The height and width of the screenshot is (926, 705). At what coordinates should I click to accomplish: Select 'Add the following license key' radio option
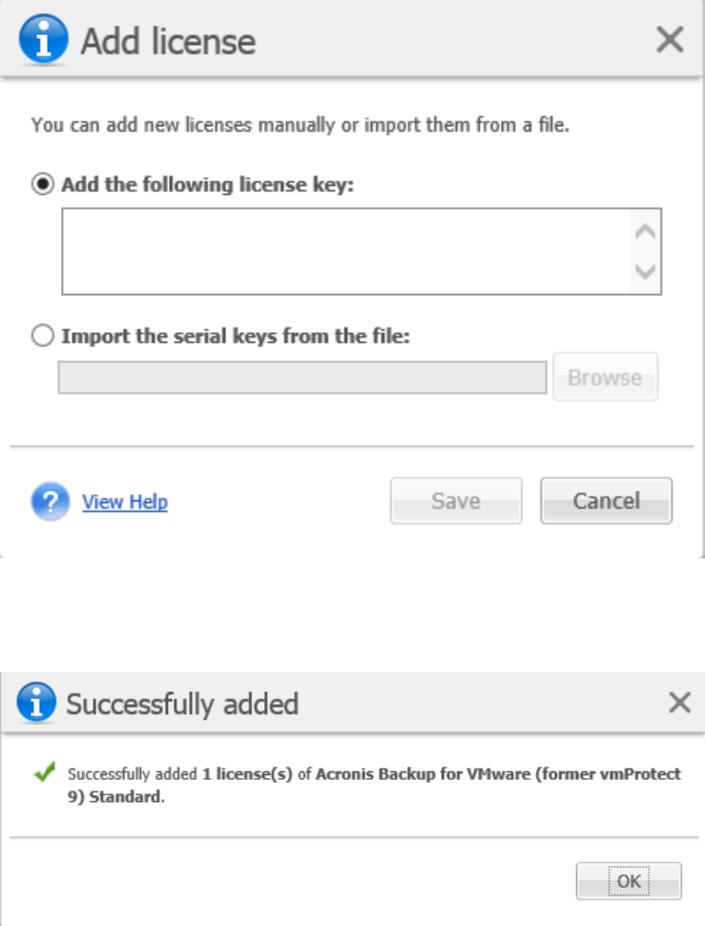[42, 185]
